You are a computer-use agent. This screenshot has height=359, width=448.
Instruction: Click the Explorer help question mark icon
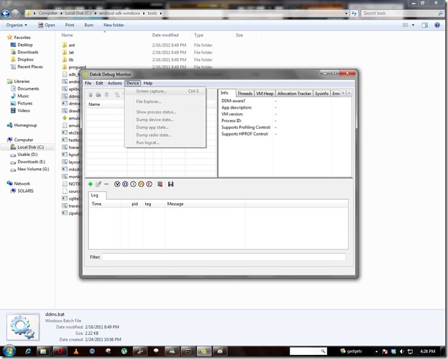coord(437,25)
